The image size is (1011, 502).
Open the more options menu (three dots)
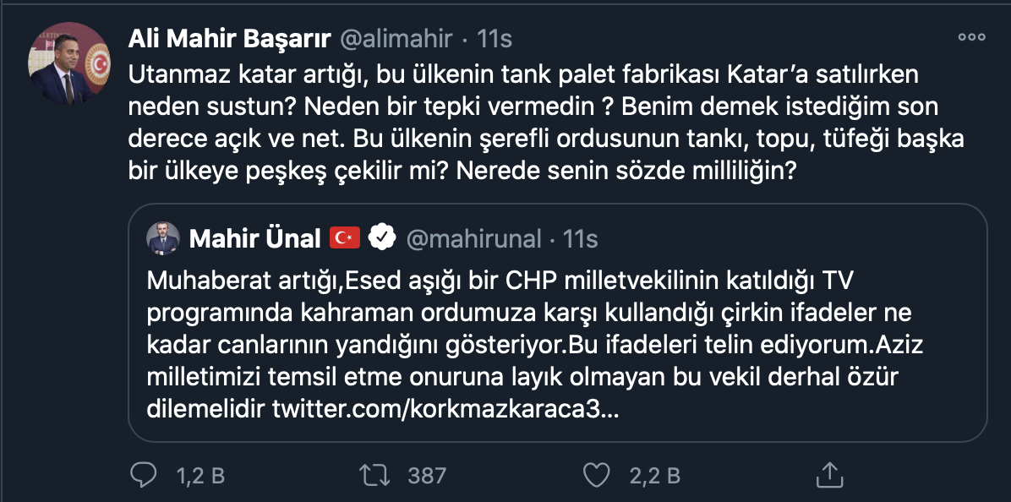point(973,37)
